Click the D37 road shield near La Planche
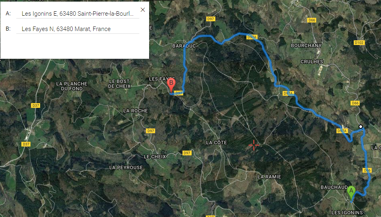This screenshot has height=217, width=381. 35,105
